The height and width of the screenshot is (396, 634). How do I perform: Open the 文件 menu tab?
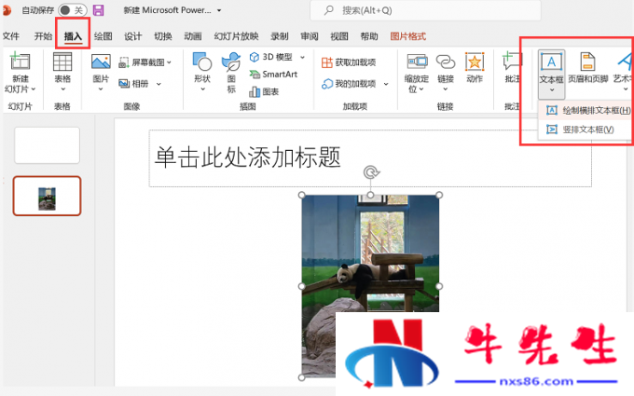click(11, 36)
